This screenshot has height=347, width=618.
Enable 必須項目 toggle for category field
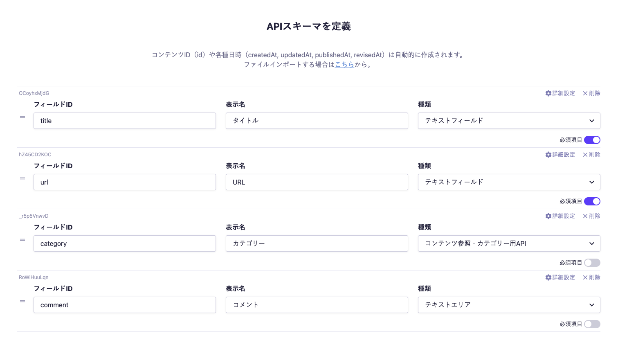click(592, 263)
